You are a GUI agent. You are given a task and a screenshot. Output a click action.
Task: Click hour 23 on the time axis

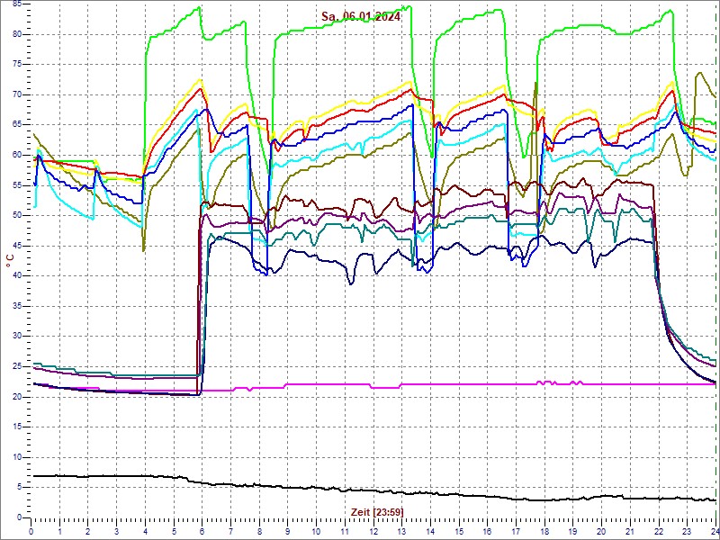[687, 531]
